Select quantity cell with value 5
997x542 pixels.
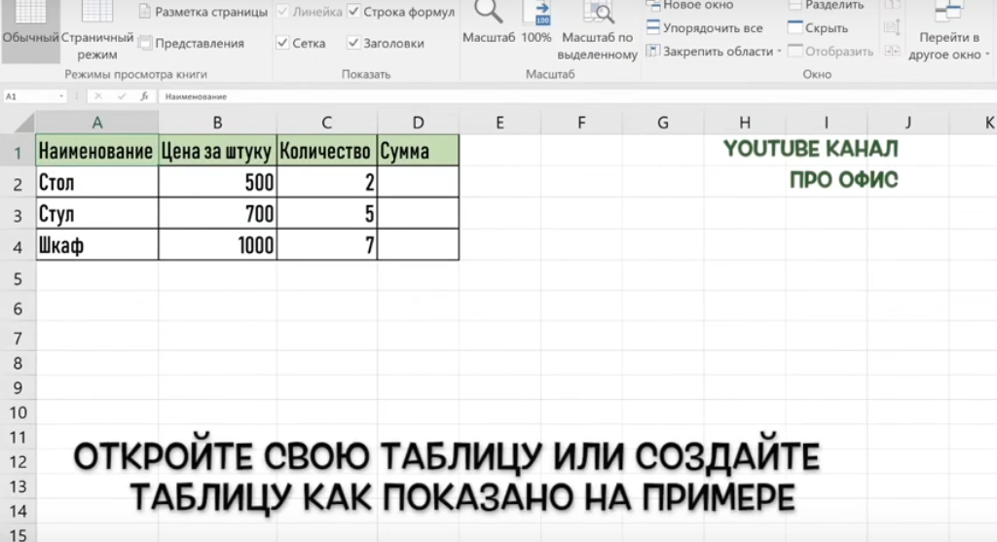tap(327, 213)
